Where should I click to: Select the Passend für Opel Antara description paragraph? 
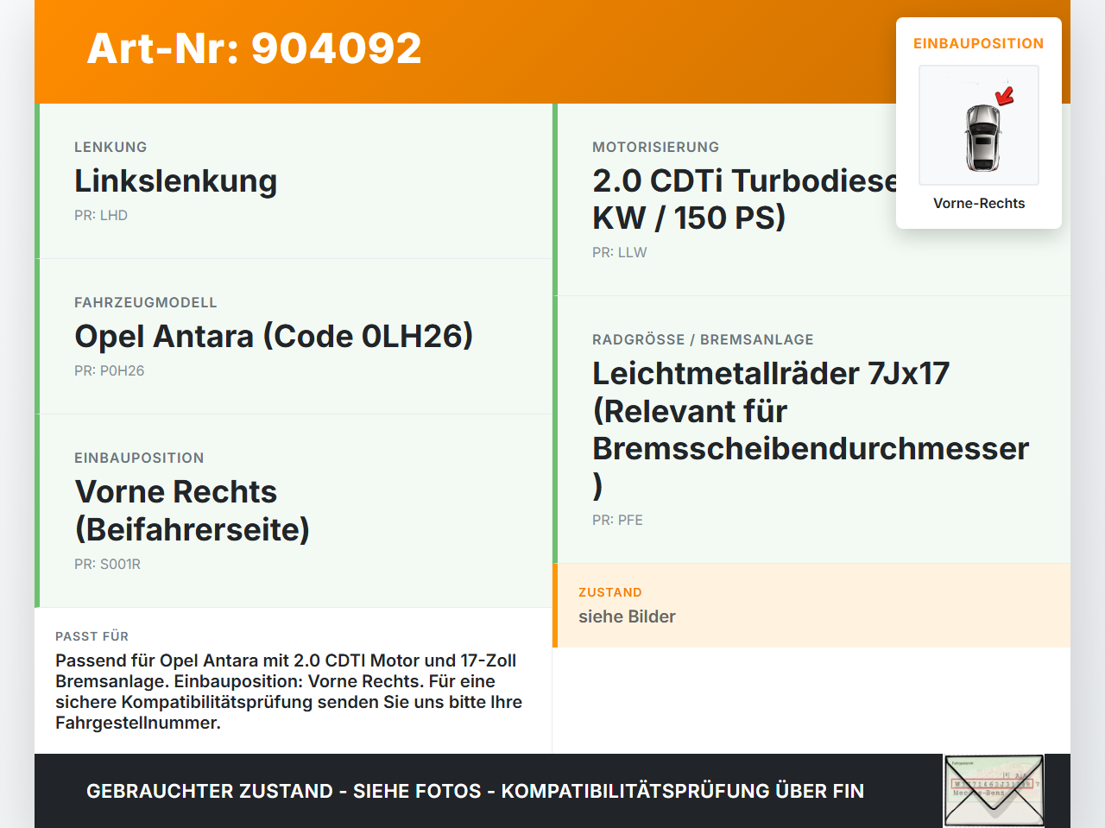pyautogui.click(x=289, y=692)
